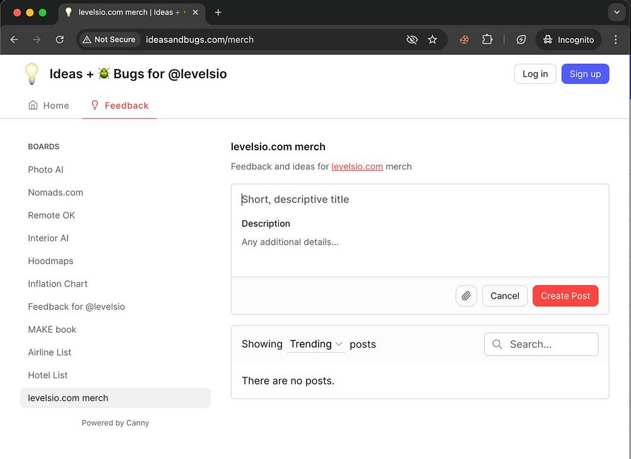Select the Photo AI board

[45, 170]
